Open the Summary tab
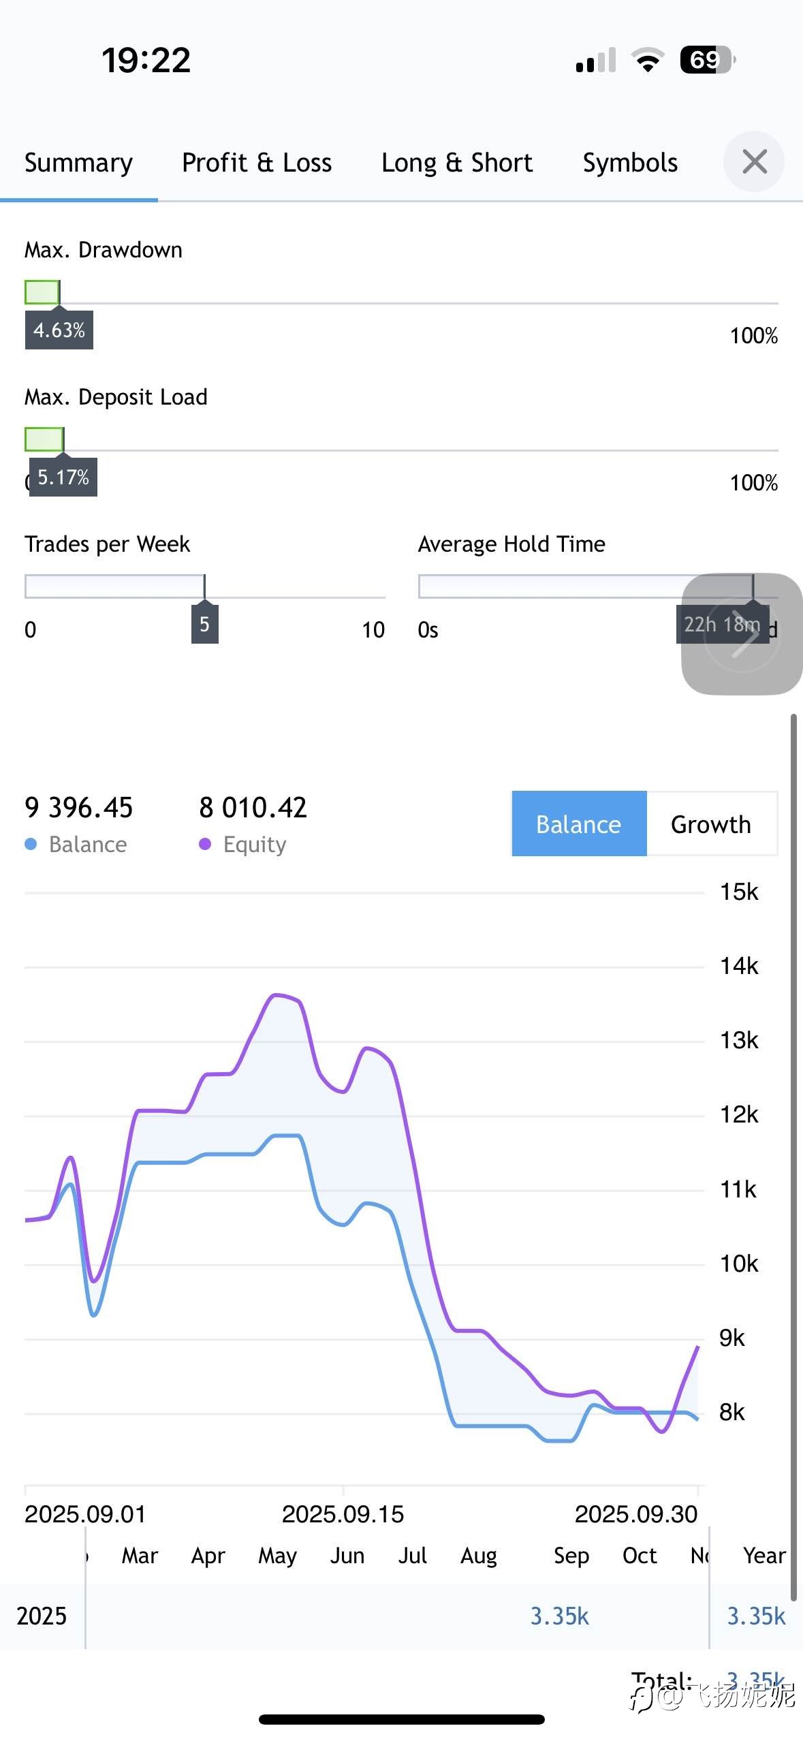 point(78,163)
